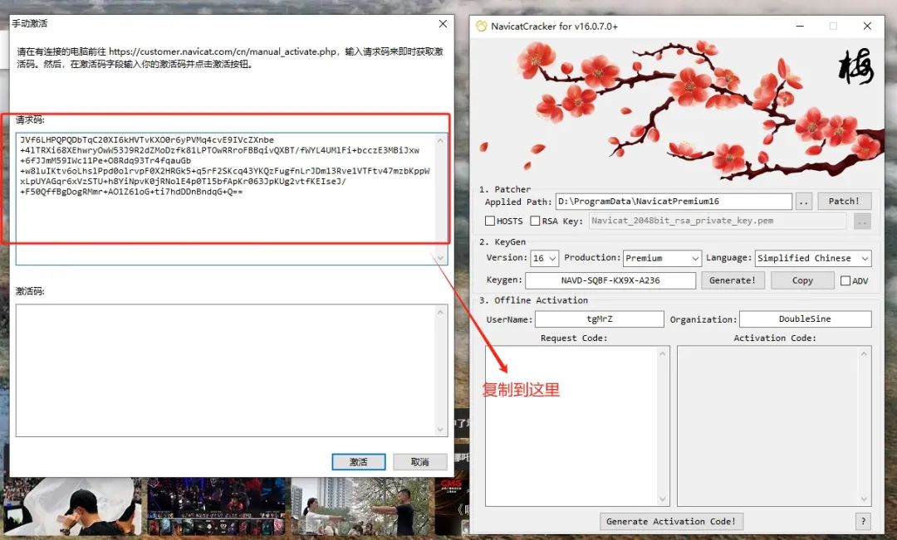Enable the RSA Key checkbox
The height and width of the screenshot is (540, 897).
click(x=535, y=221)
